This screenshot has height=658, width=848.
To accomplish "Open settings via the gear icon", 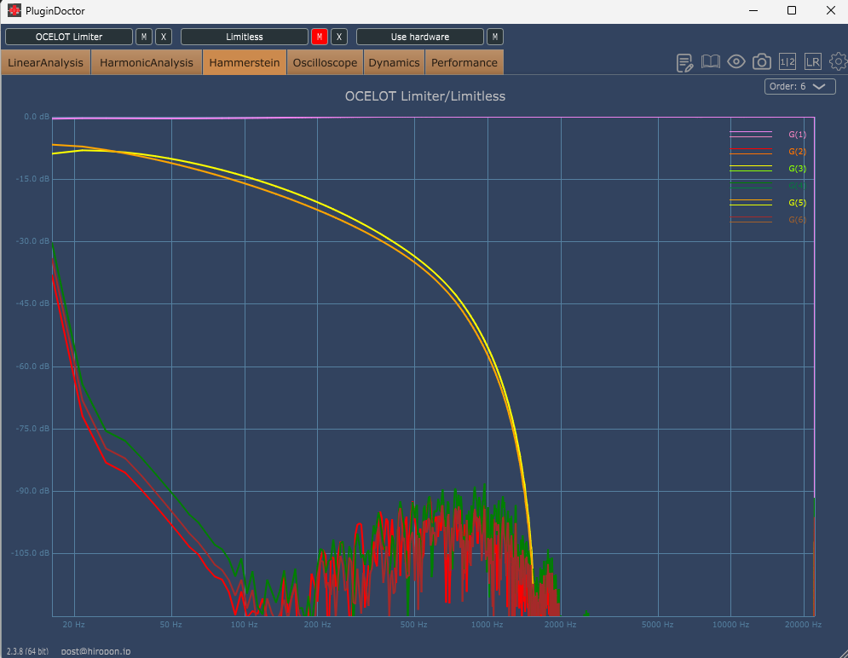I will click(839, 61).
